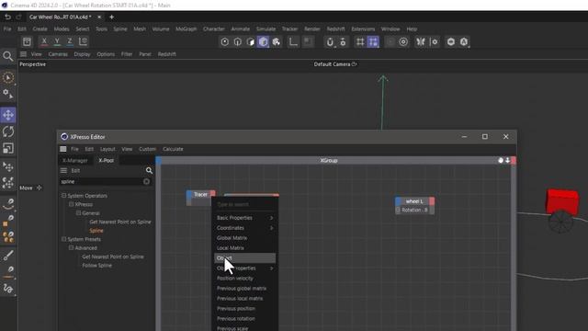The width and height of the screenshot is (588, 331).
Task: Open the viewport hamburger menu
Action: click(23, 54)
